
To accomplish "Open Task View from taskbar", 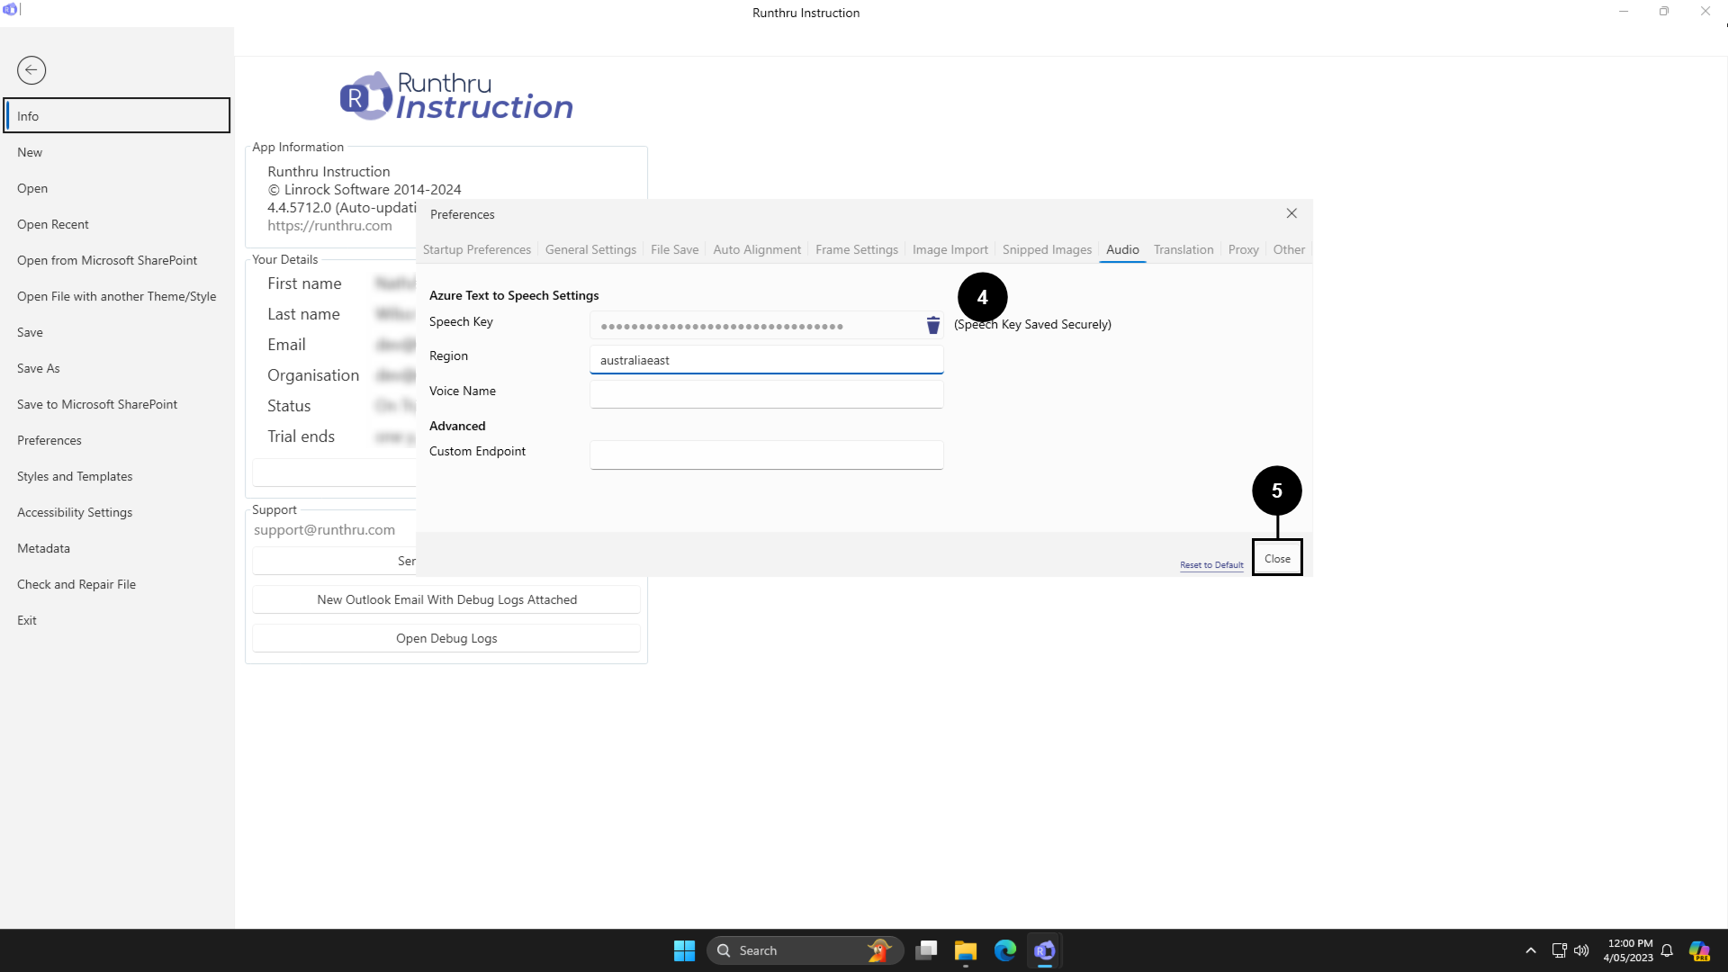I will pos(926,950).
